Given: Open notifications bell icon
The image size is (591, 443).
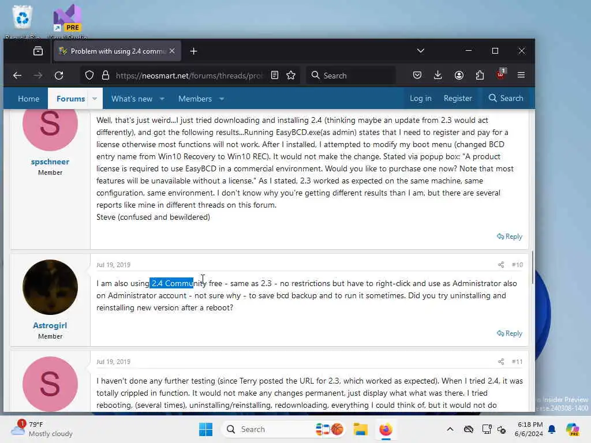Looking at the screenshot, I should coord(552,429).
